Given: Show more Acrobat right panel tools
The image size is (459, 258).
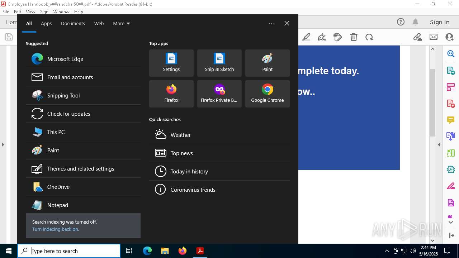Looking at the screenshot, I should (x=451, y=223).
